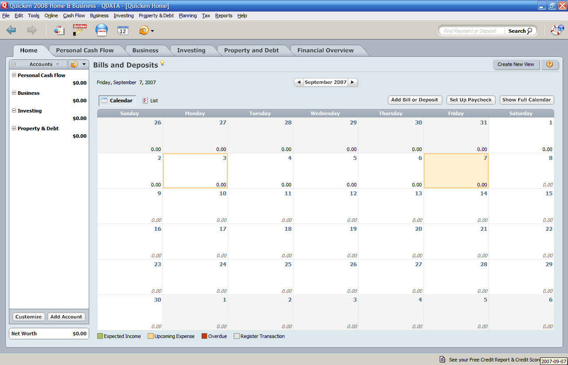Image resolution: width=568 pixels, height=365 pixels.
Task: Click the orange update icon in Accounts bar
Action: 74,64
